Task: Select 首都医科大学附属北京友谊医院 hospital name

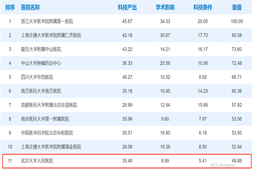Action: tap(49, 105)
